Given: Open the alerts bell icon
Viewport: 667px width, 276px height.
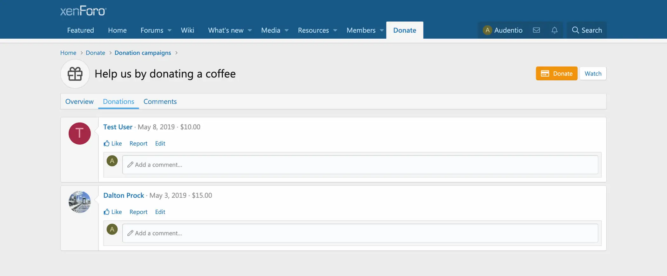Looking at the screenshot, I should click(x=554, y=30).
